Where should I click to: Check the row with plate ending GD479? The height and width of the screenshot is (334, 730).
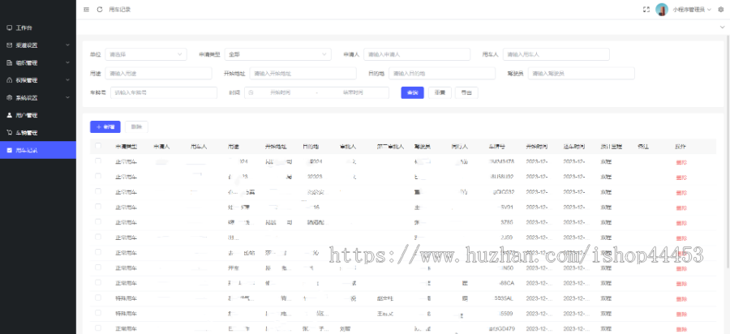(x=98, y=328)
